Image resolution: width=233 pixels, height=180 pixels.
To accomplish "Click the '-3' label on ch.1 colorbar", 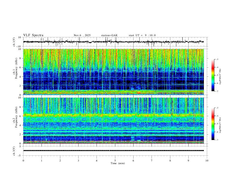I will [x=217, y=59].
